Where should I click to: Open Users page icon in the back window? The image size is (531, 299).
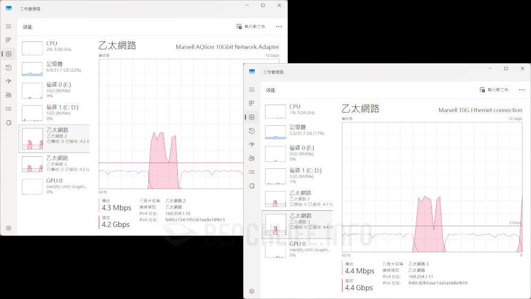tap(8, 95)
